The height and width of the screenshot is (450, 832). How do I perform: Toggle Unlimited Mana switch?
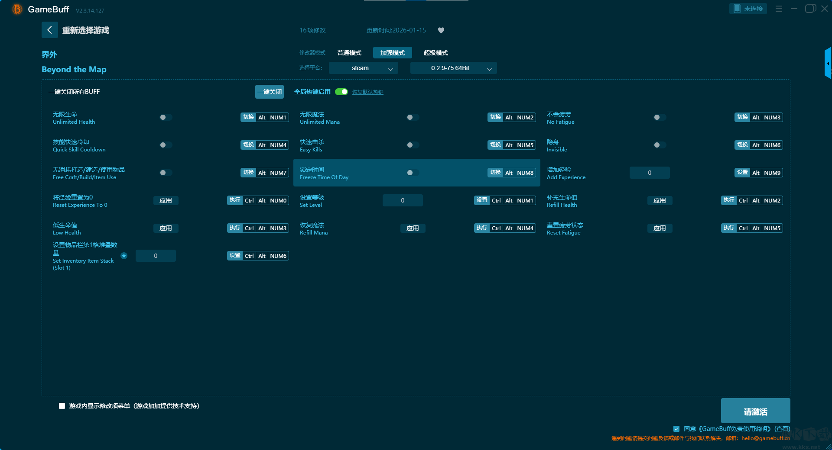coord(413,117)
